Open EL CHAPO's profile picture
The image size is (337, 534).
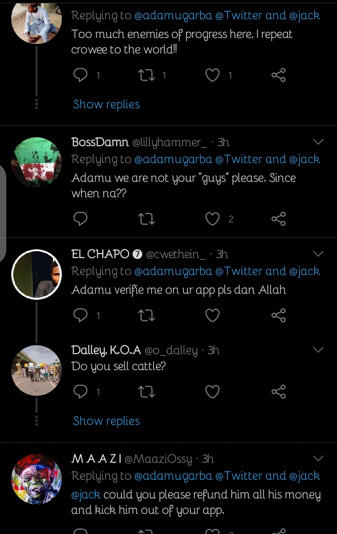click(37, 274)
